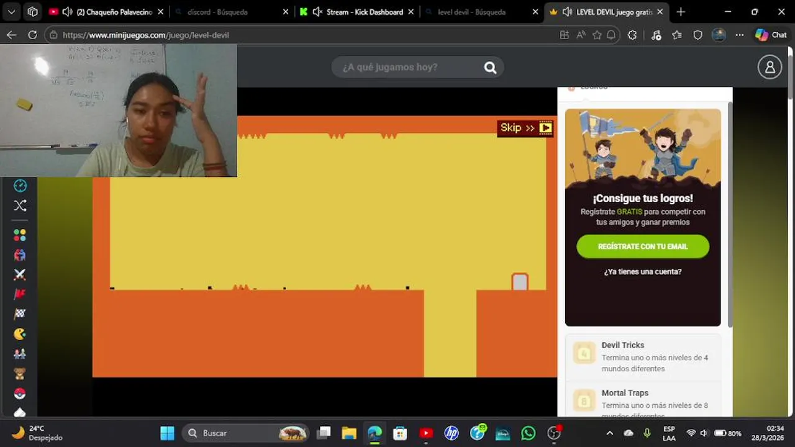The width and height of the screenshot is (795, 447).
Task: Click the magnifying glass search icon
Action: coord(490,68)
